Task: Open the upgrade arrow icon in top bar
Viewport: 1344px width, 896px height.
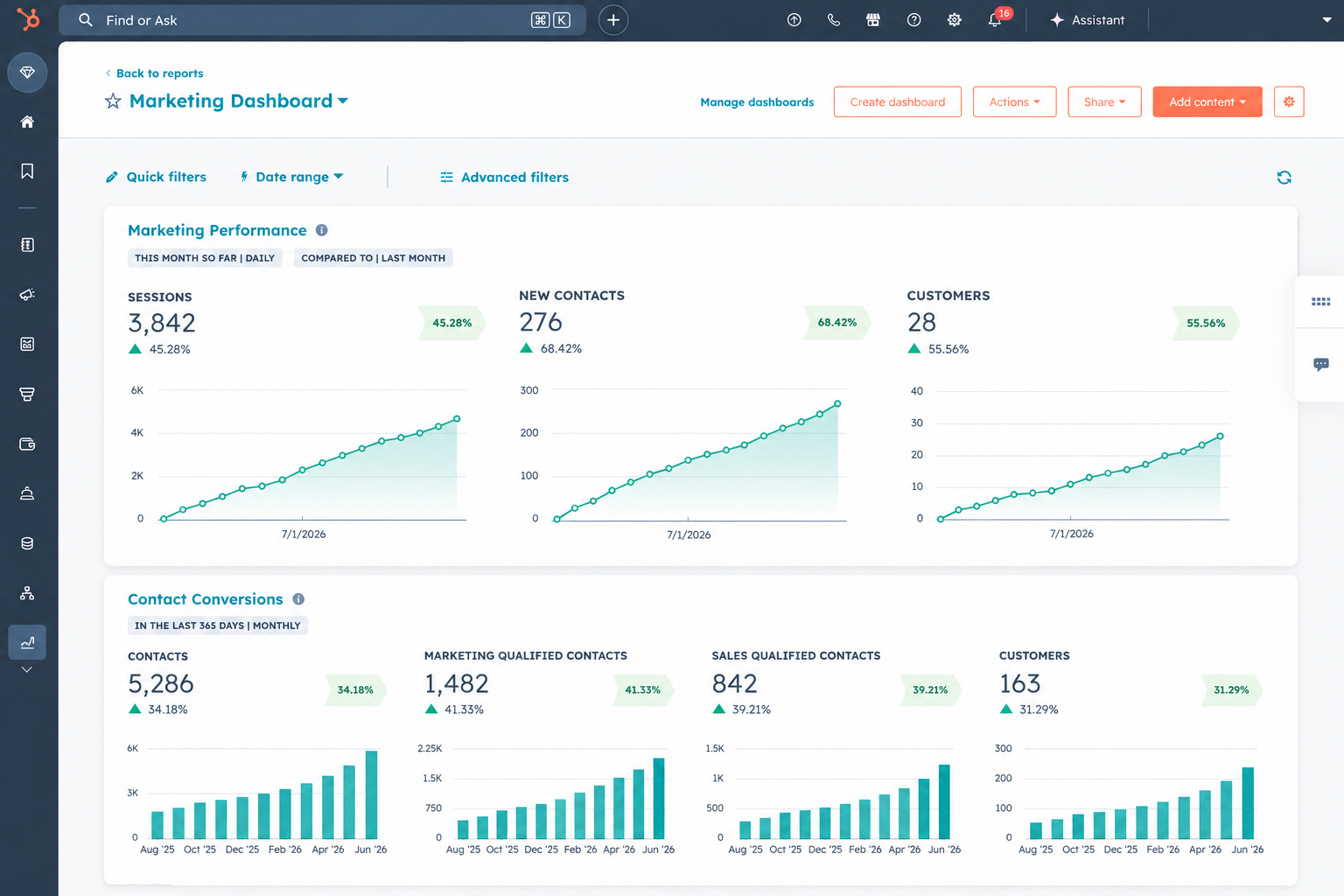Action: click(794, 20)
